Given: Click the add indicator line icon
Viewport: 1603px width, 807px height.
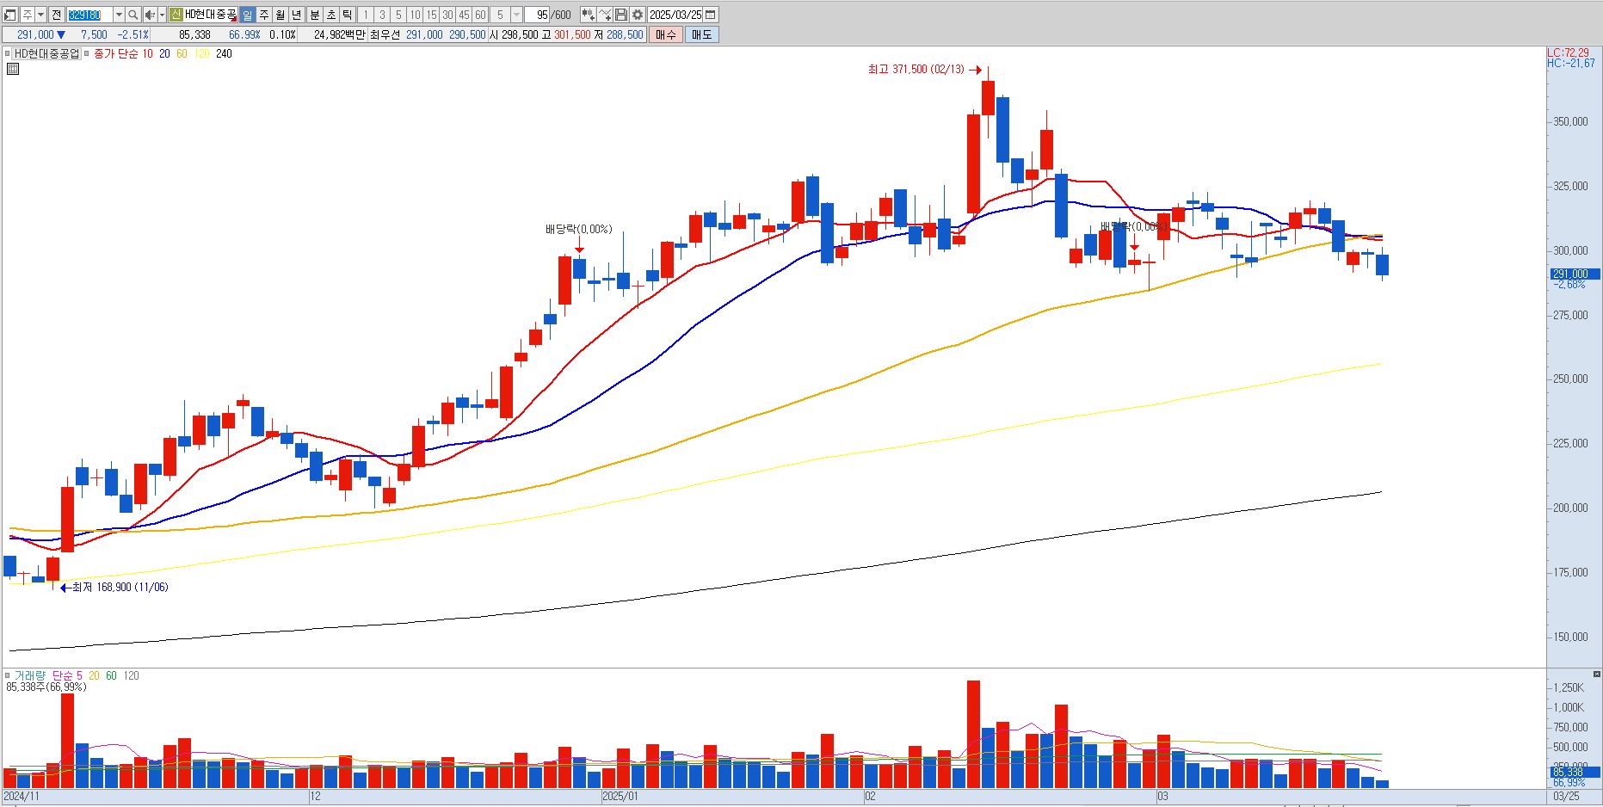Looking at the screenshot, I should coord(605,15).
